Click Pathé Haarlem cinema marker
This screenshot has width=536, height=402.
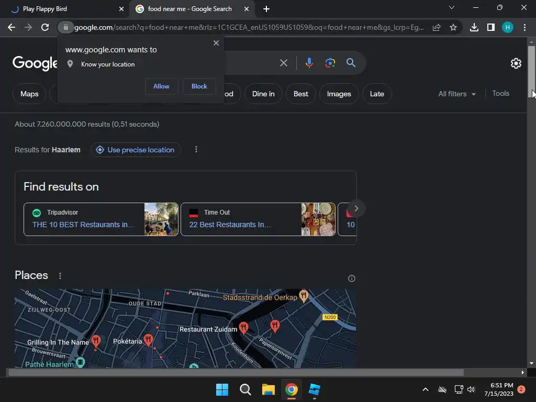pos(80,362)
